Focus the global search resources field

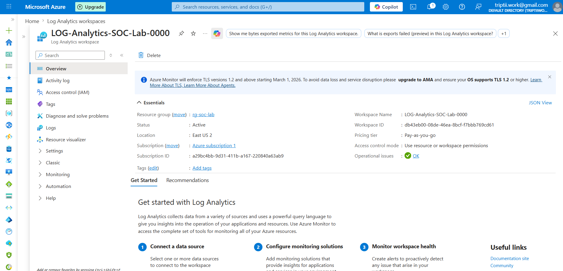268,7
